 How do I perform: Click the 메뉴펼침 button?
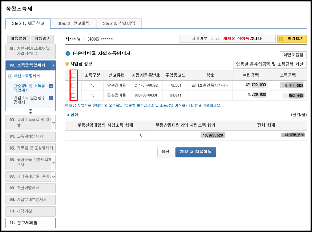click(18, 38)
